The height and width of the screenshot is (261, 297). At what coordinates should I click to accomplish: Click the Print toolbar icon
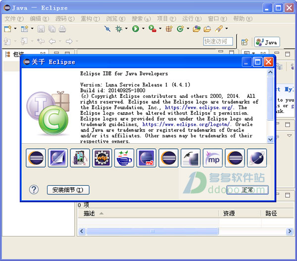(x=62, y=29)
